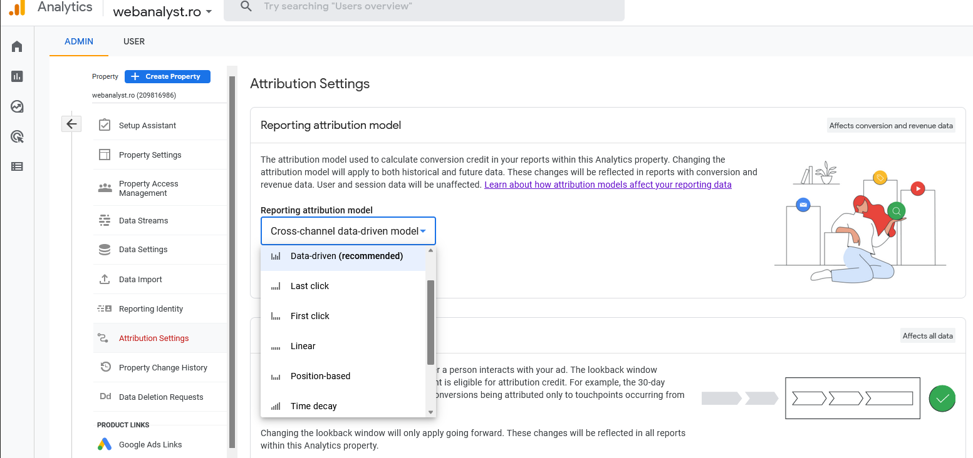The height and width of the screenshot is (458, 973).
Task: Click the Property Access Management people icon
Action: click(105, 188)
